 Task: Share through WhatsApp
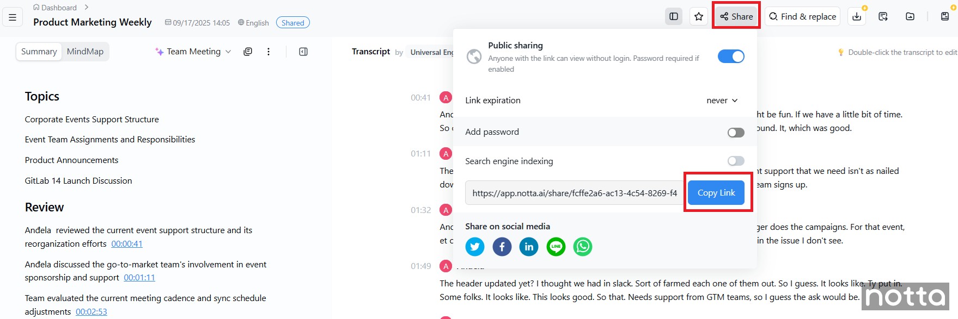coord(583,247)
